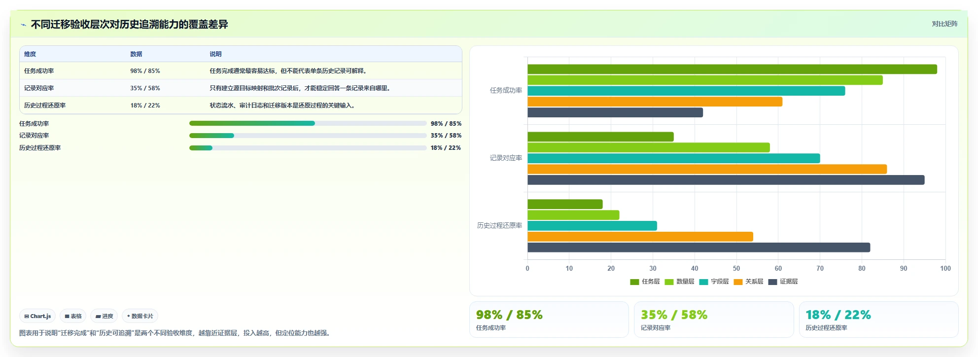978x357 pixels.
Task: Click the 对比矩阵 label in the header
Action: (x=944, y=24)
